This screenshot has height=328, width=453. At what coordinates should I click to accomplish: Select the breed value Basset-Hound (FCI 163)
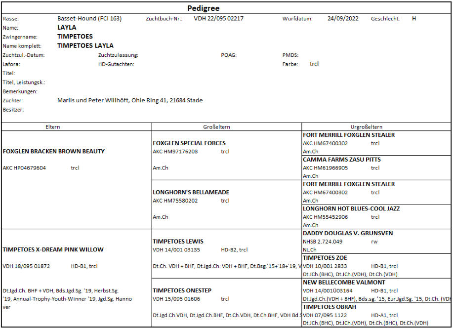point(89,19)
